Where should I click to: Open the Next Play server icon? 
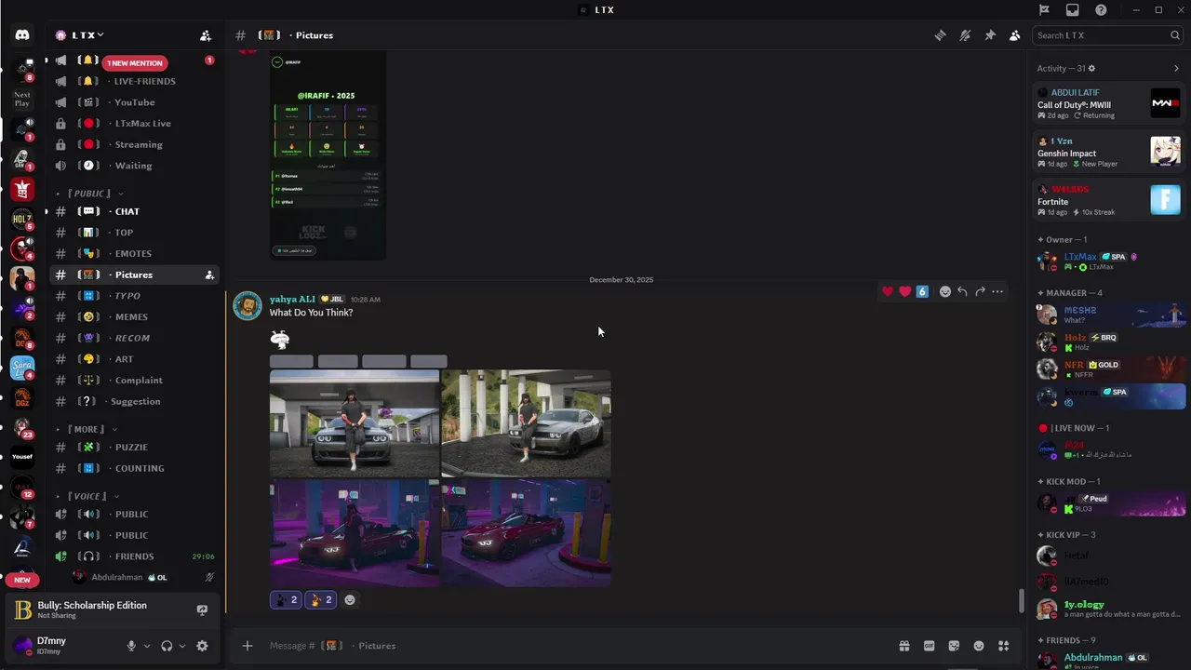tap(22, 99)
